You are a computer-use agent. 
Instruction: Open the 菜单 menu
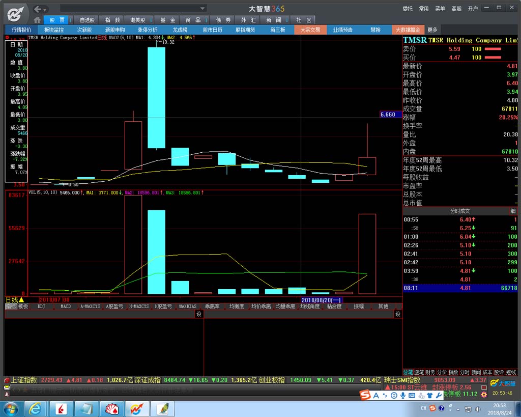coord(440,9)
